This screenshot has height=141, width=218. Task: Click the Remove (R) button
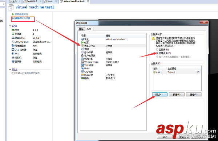pos(177,94)
